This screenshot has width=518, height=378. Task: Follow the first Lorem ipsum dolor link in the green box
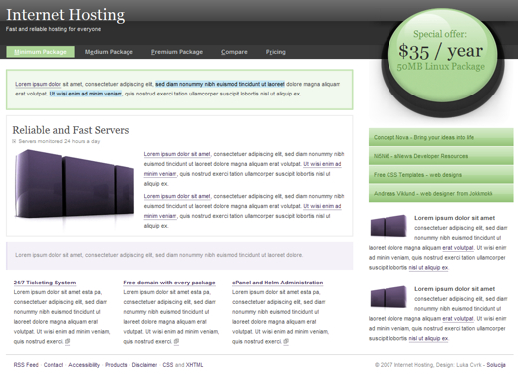coord(38,84)
